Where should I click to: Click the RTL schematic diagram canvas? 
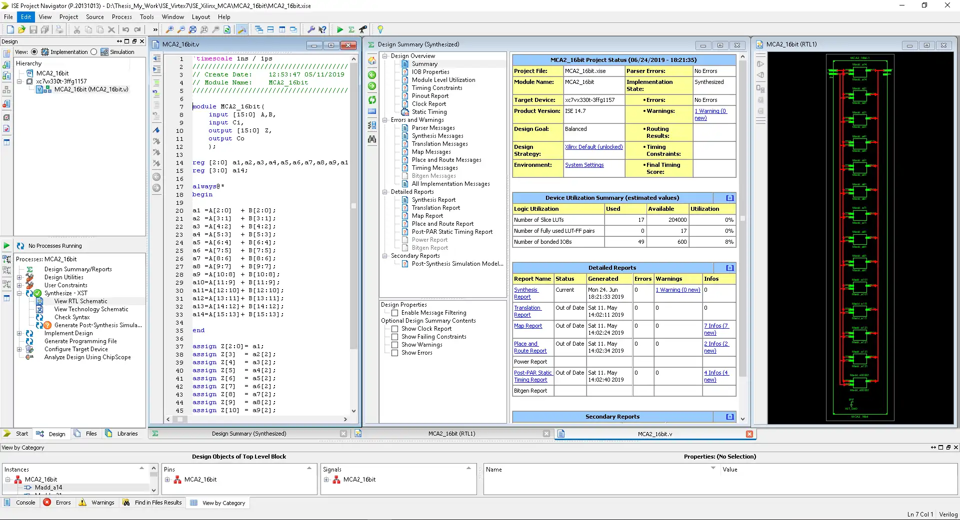click(860, 238)
